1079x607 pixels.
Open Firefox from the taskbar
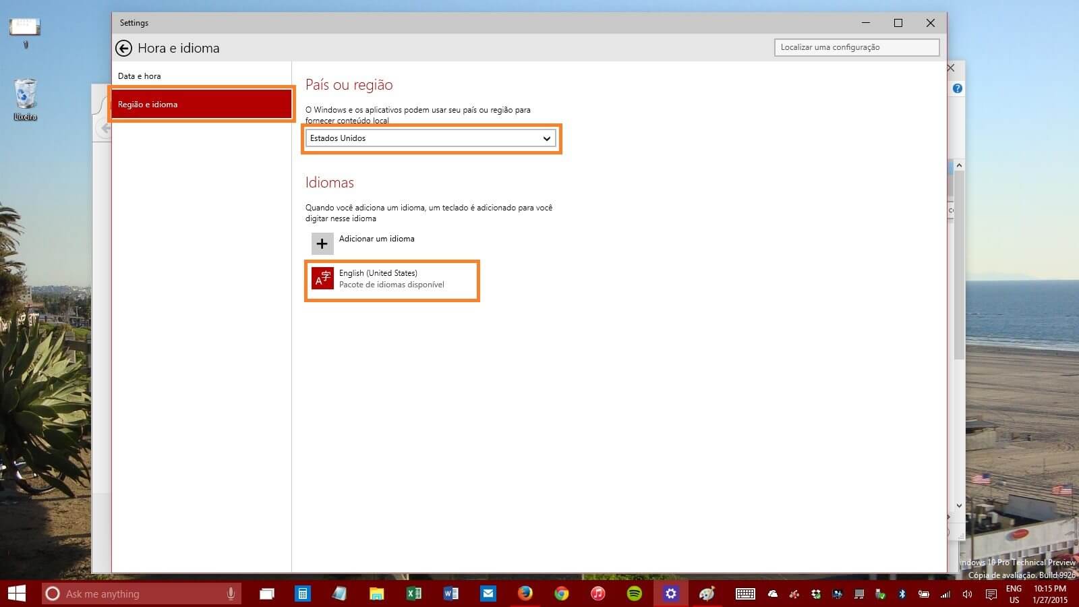525,594
